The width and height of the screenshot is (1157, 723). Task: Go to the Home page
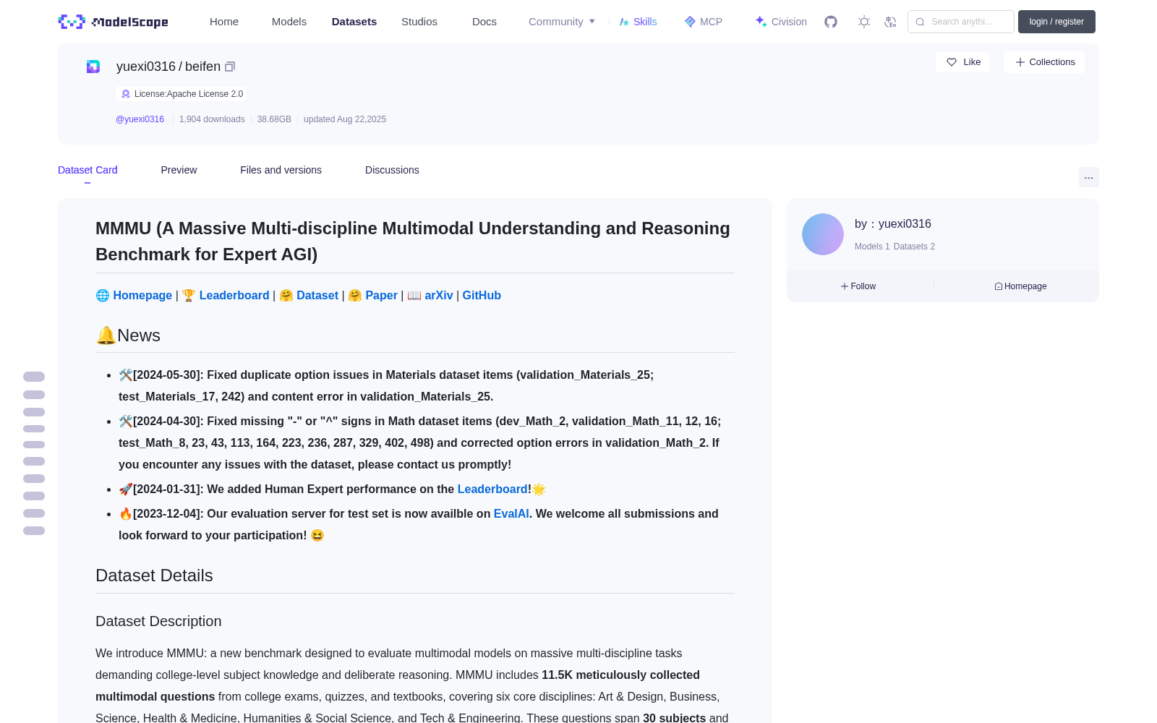pos(224,22)
